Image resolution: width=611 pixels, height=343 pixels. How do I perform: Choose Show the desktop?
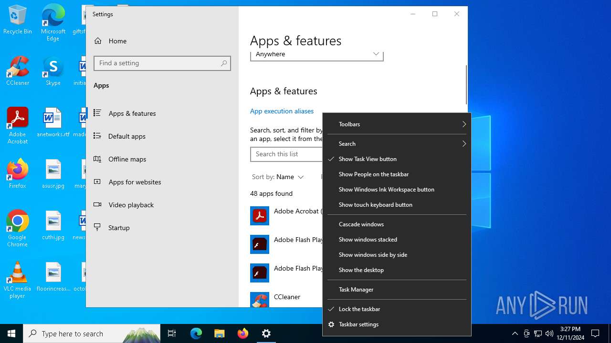coord(397,270)
